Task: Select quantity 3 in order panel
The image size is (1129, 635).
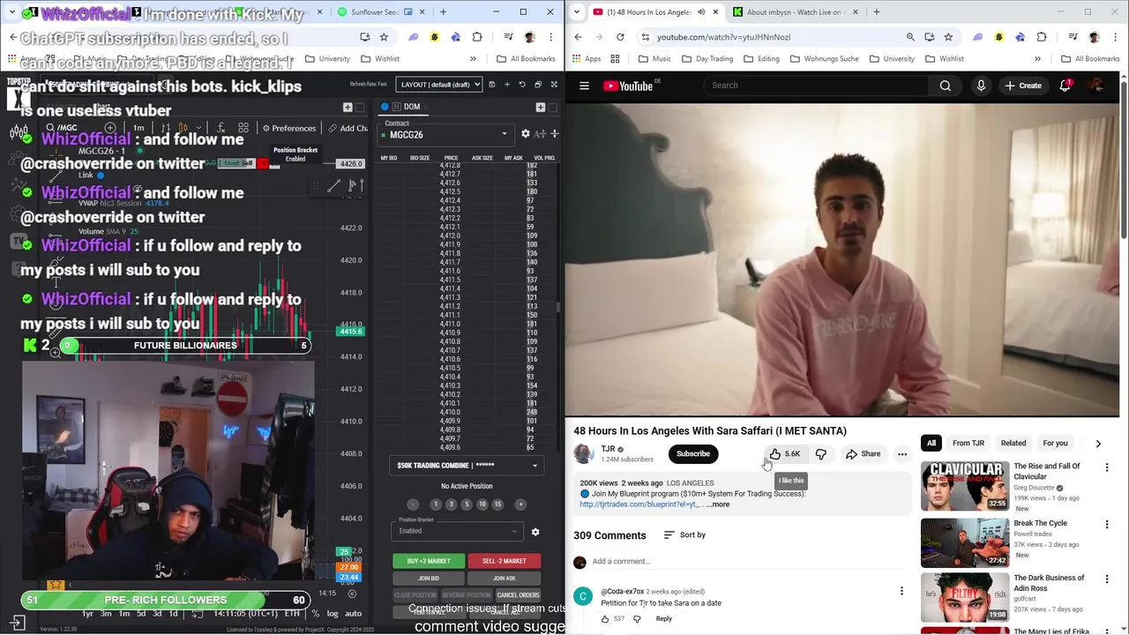Action: click(x=451, y=504)
